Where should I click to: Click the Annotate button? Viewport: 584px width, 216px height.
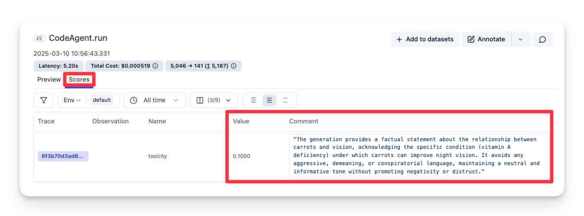pyautogui.click(x=486, y=39)
